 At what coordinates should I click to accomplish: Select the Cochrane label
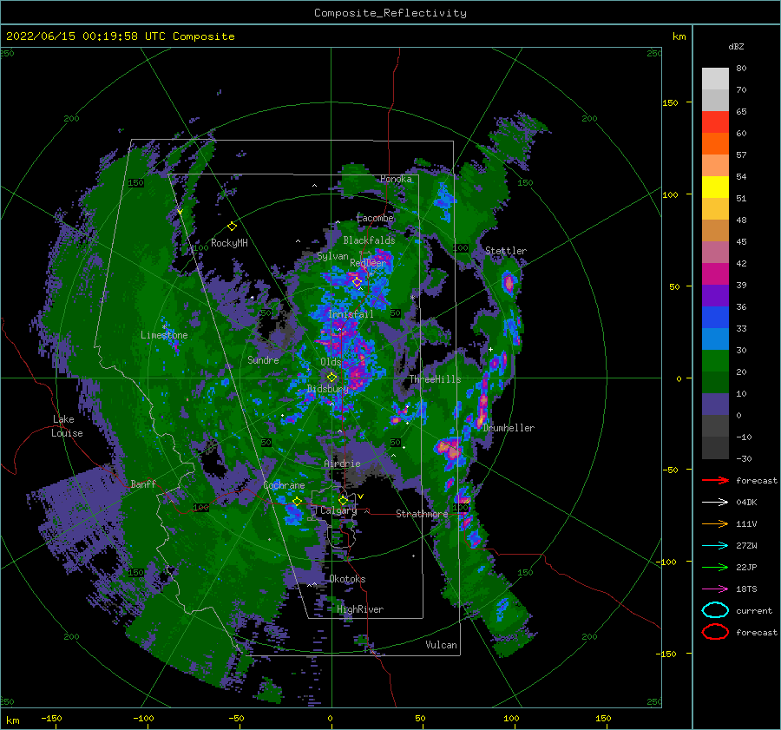pyautogui.click(x=284, y=485)
